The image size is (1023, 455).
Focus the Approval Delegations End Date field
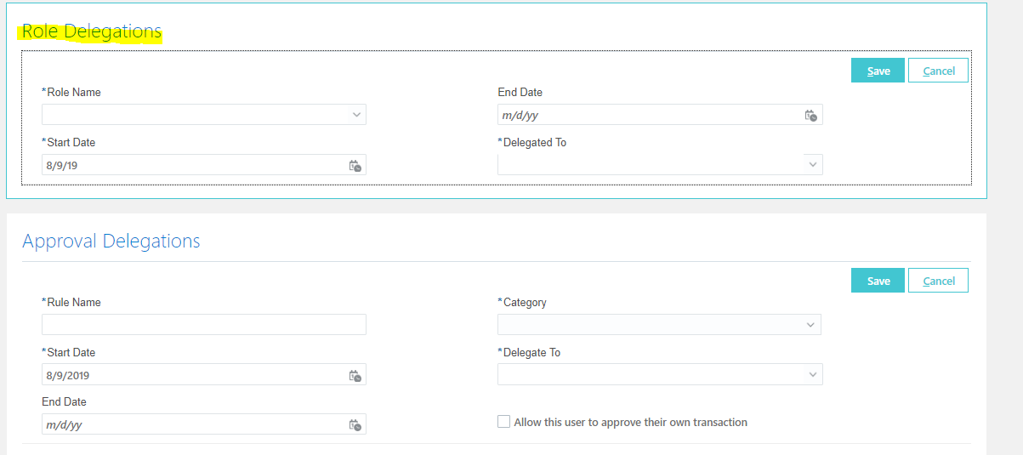point(191,424)
